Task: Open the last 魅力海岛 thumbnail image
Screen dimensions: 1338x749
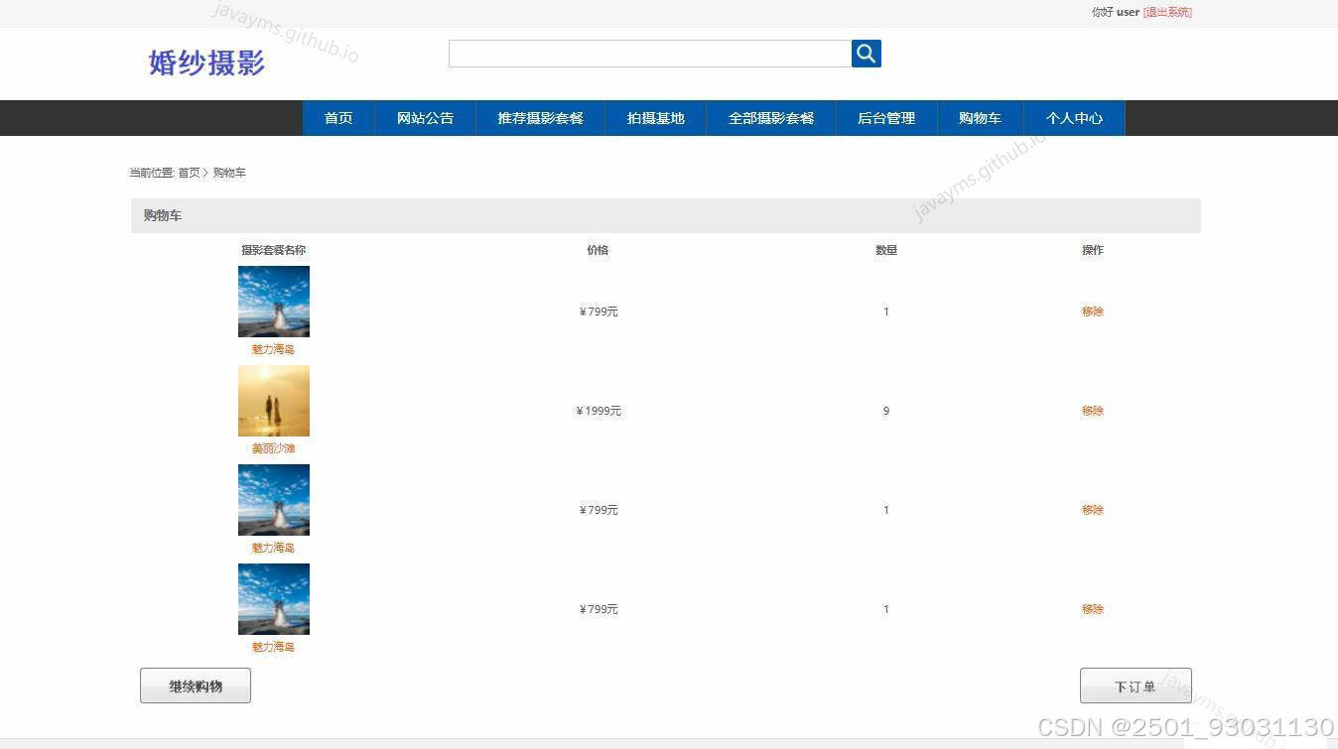Action: tap(274, 599)
